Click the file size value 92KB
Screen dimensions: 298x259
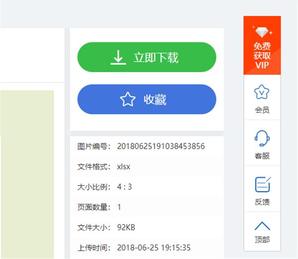point(126,228)
